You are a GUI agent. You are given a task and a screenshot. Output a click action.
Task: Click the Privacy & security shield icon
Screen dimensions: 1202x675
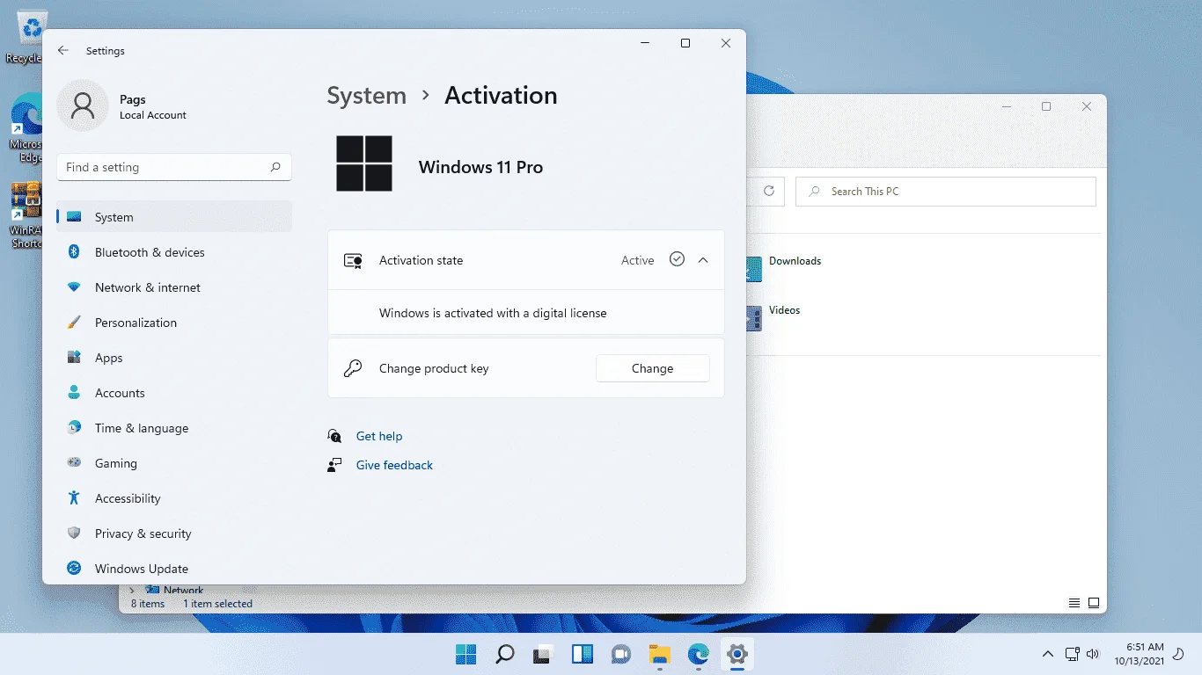74,533
